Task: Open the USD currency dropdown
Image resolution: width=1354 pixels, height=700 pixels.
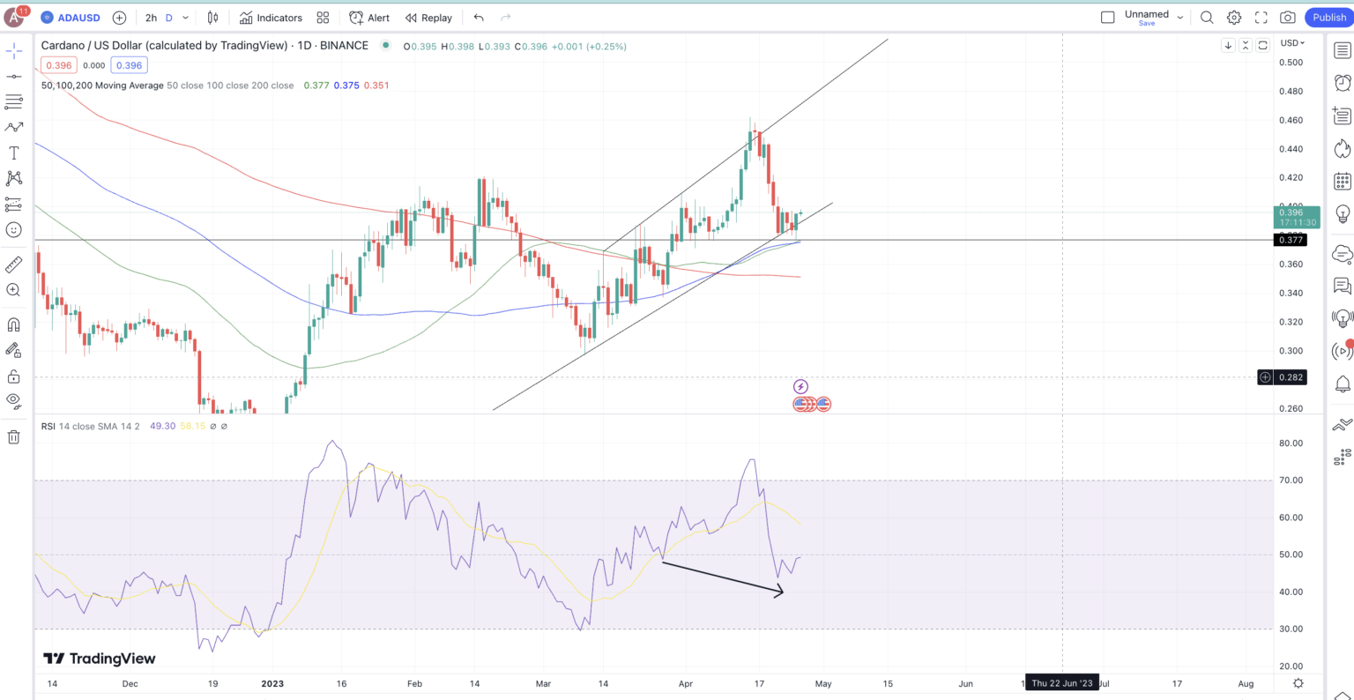Action: tap(1293, 43)
